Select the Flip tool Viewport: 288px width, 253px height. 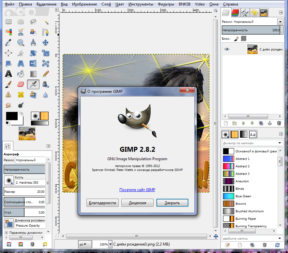point(33,63)
